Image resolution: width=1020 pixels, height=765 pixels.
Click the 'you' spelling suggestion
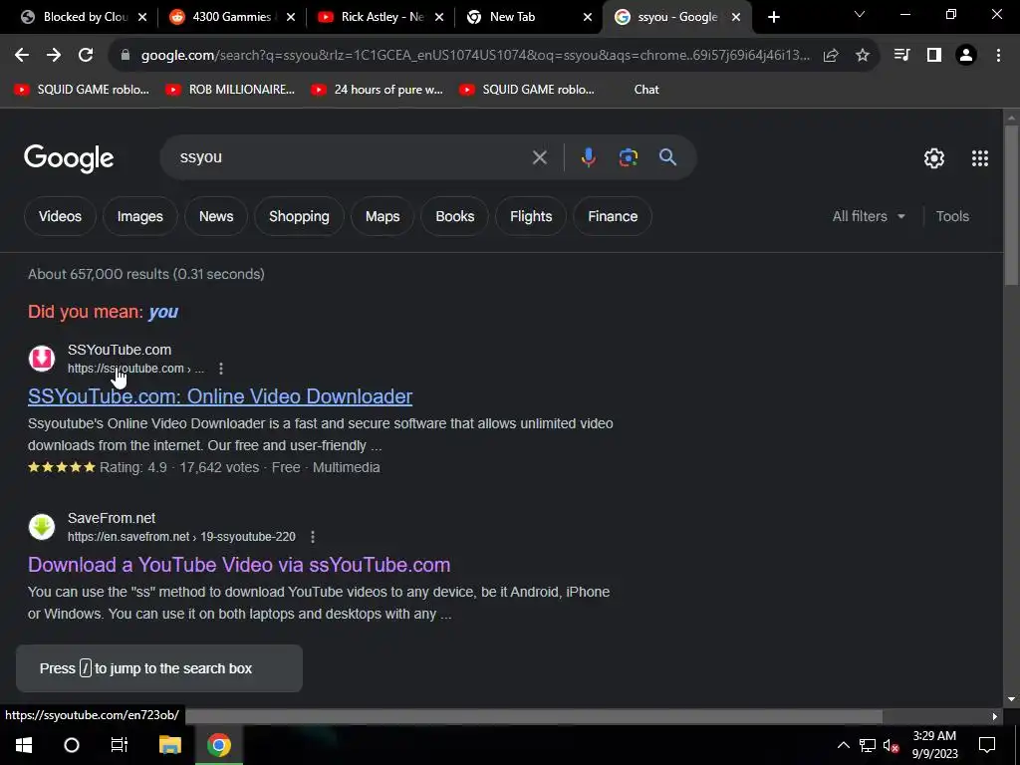163,312
